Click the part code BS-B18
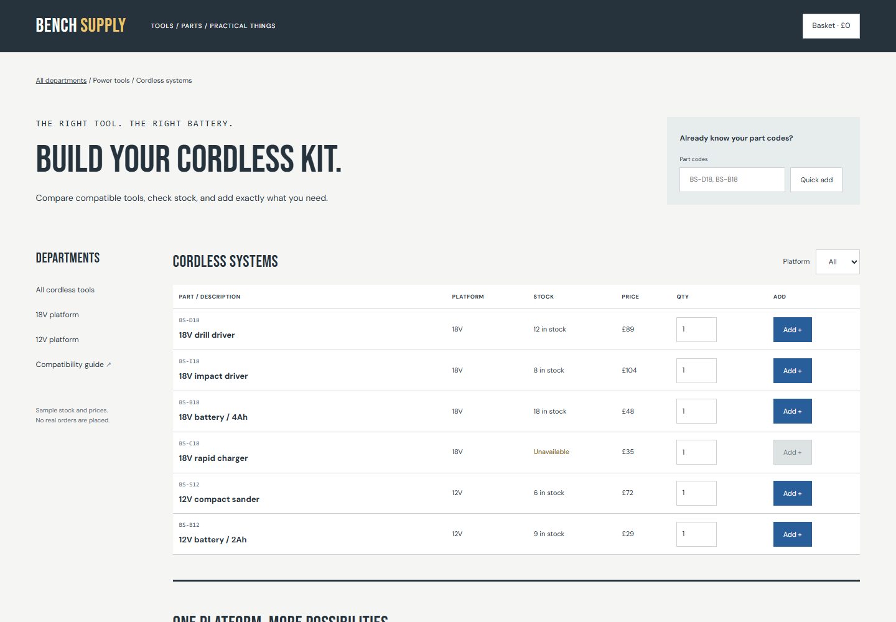Screen dimensions: 896x622 pos(189,402)
